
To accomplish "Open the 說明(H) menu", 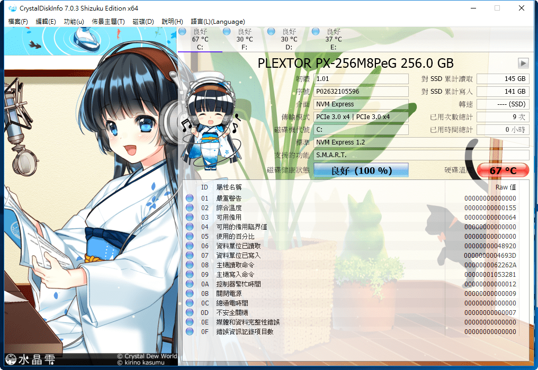I will [x=172, y=22].
